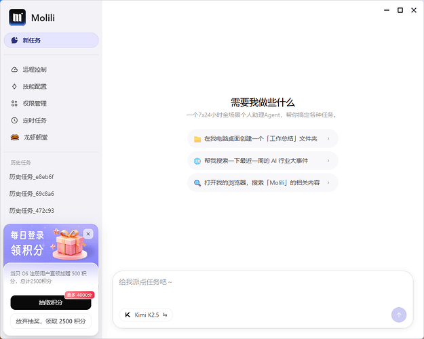424x339 pixels.
Task: Click the send arrow button
Action: pos(399,315)
